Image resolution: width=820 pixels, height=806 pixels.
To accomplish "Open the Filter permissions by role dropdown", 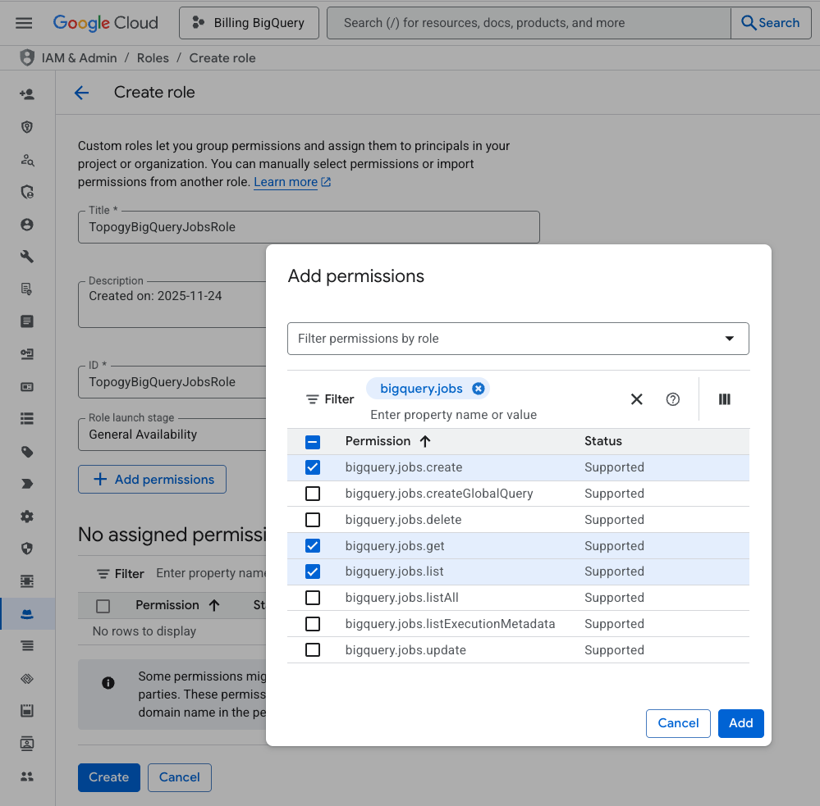I will click(518, 339).
